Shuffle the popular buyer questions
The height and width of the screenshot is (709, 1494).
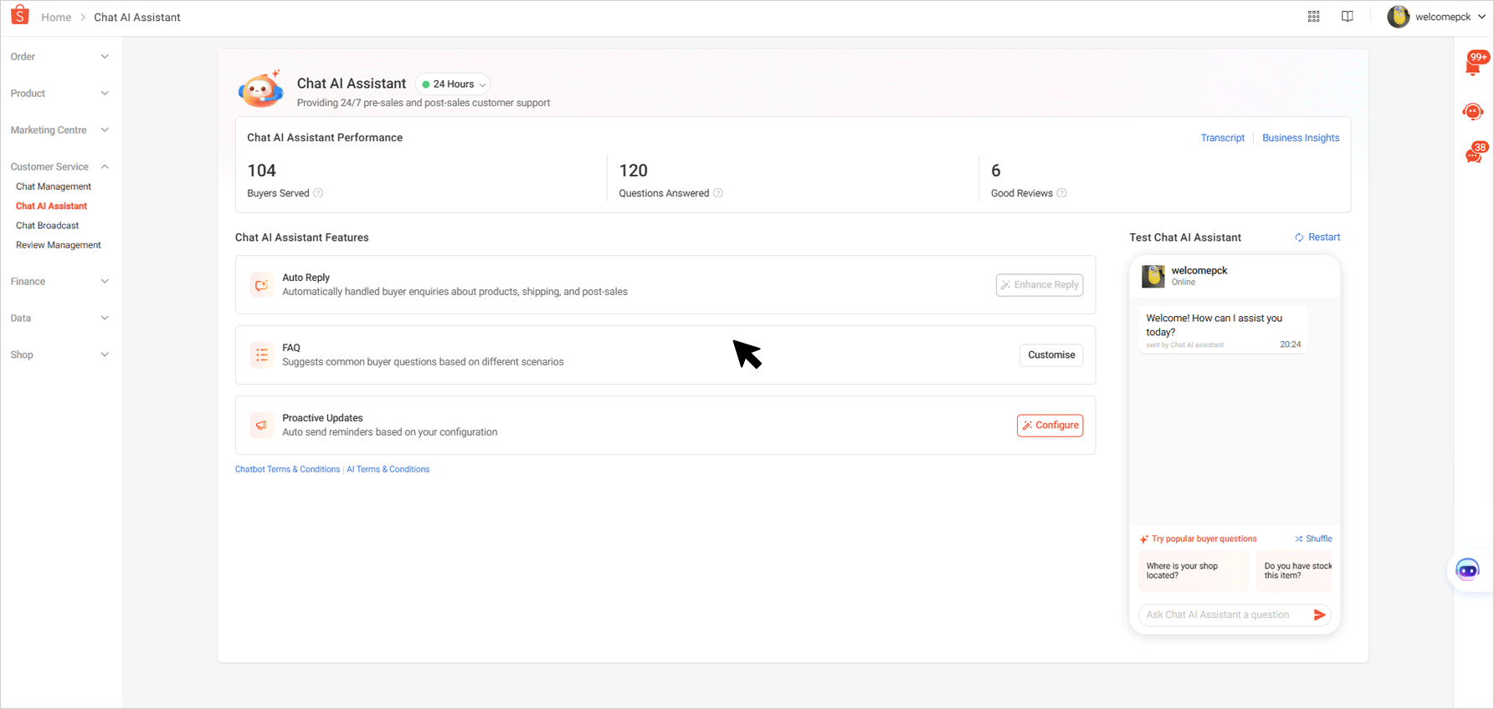1313,539
